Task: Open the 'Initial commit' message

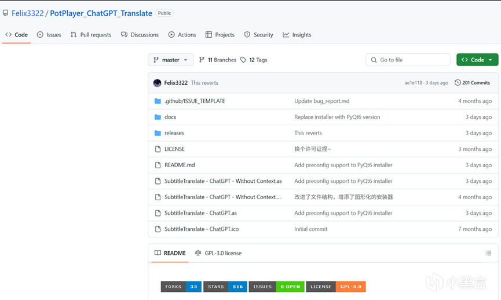Action: [x=310, y=229]
